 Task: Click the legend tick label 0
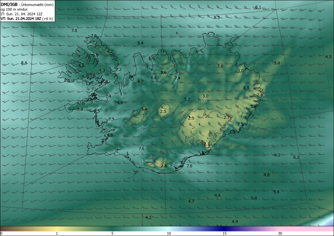pyautogui.click(x=1, y=234)
